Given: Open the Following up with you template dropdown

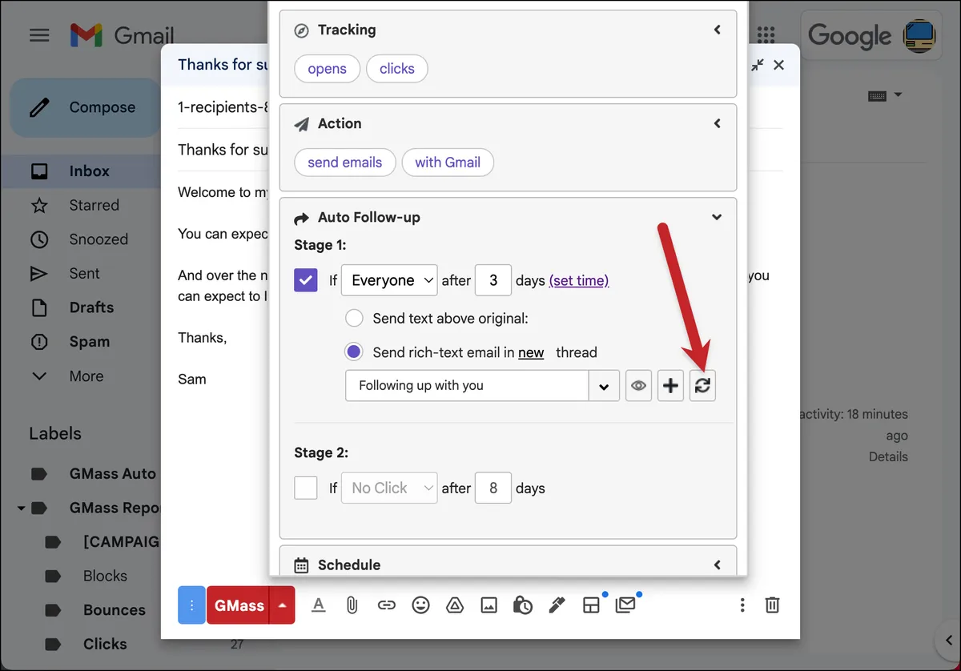Looking at the screenshot, I should (605, 386).
